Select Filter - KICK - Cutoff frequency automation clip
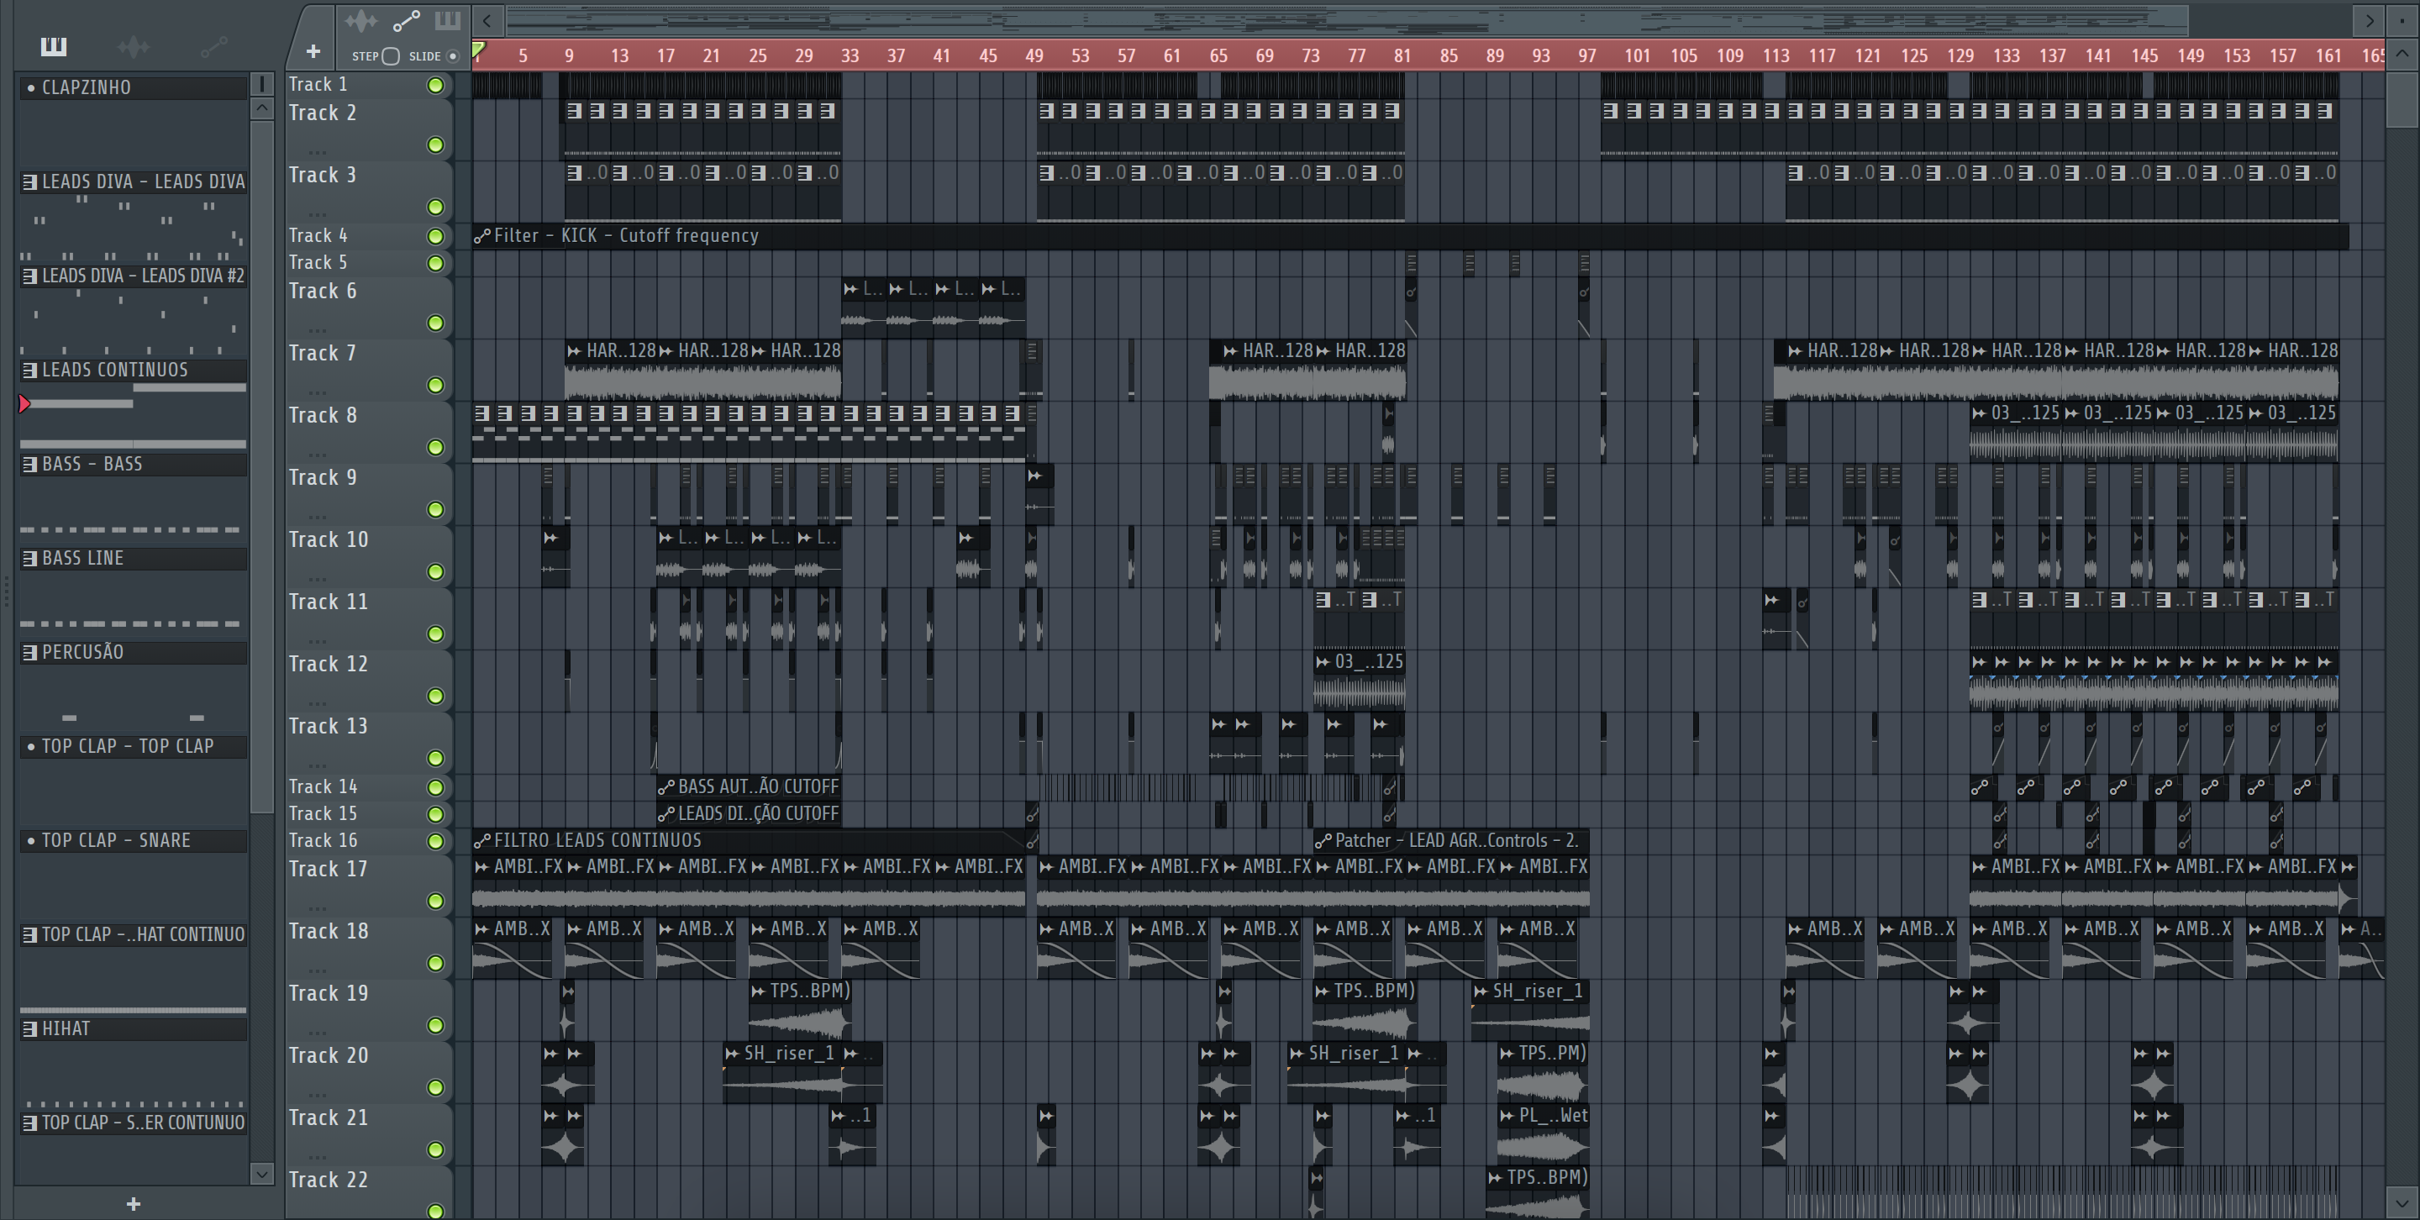The image size is (2420, 1220). 1410,236
